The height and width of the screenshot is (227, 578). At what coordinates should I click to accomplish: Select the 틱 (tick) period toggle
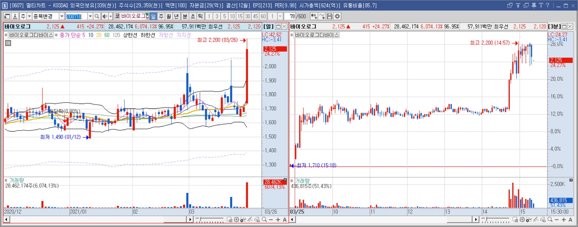pyautogui.click(x=200, y=16)
